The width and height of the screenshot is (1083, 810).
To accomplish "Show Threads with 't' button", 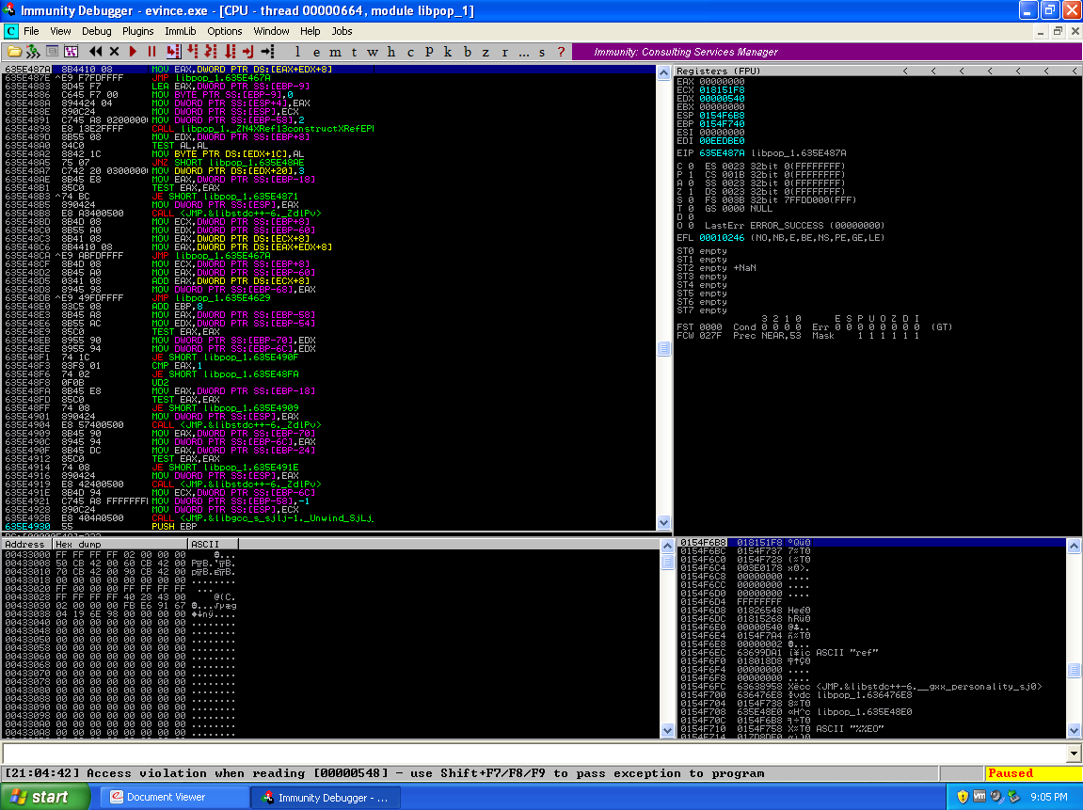I will pyautogui.click(x=354, y=52).
